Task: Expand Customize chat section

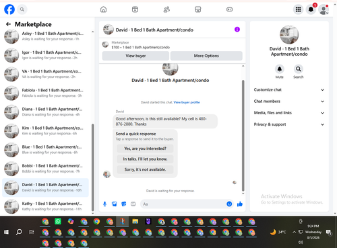Action: pyautogui.click(x=289, y=90)
